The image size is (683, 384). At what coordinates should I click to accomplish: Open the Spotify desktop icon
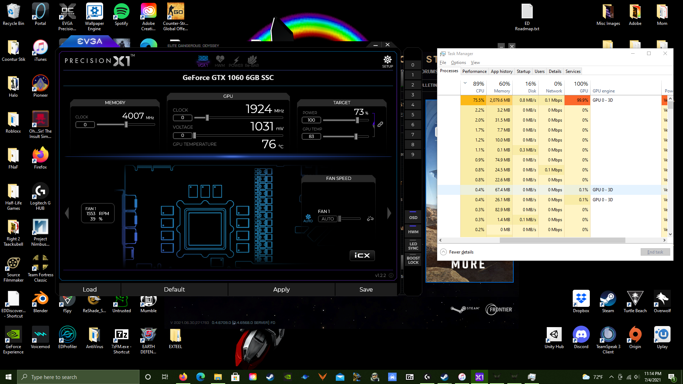(121, 15)
